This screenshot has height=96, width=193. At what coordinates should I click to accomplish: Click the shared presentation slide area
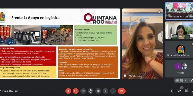coord(60,44)
